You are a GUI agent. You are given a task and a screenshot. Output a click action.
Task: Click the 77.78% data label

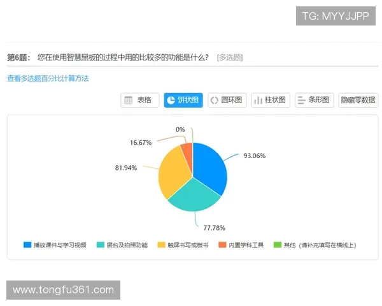215,228
